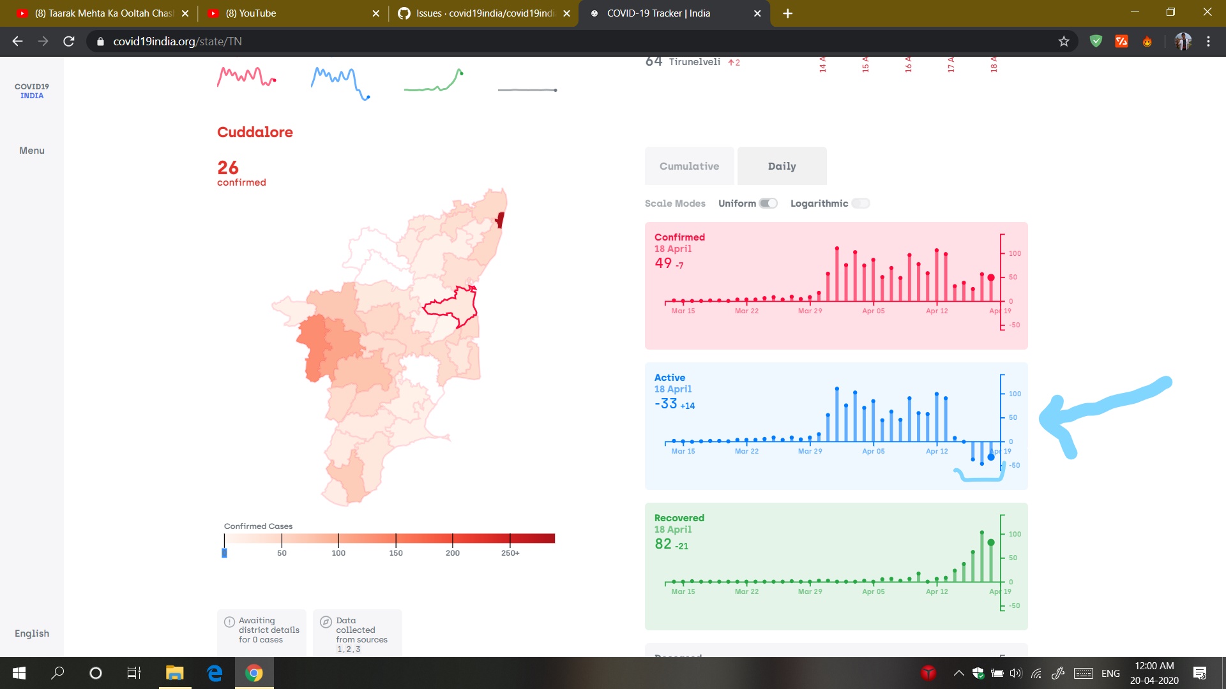
Task: Switch to the GitHub Issues browser tab
Action: (x=483, y=13)
